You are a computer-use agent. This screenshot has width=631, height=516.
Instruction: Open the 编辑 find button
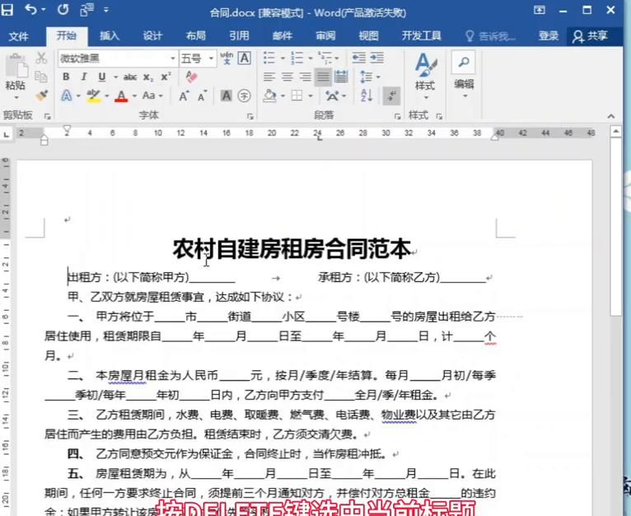pyautogui.click(x=464, y=75)
